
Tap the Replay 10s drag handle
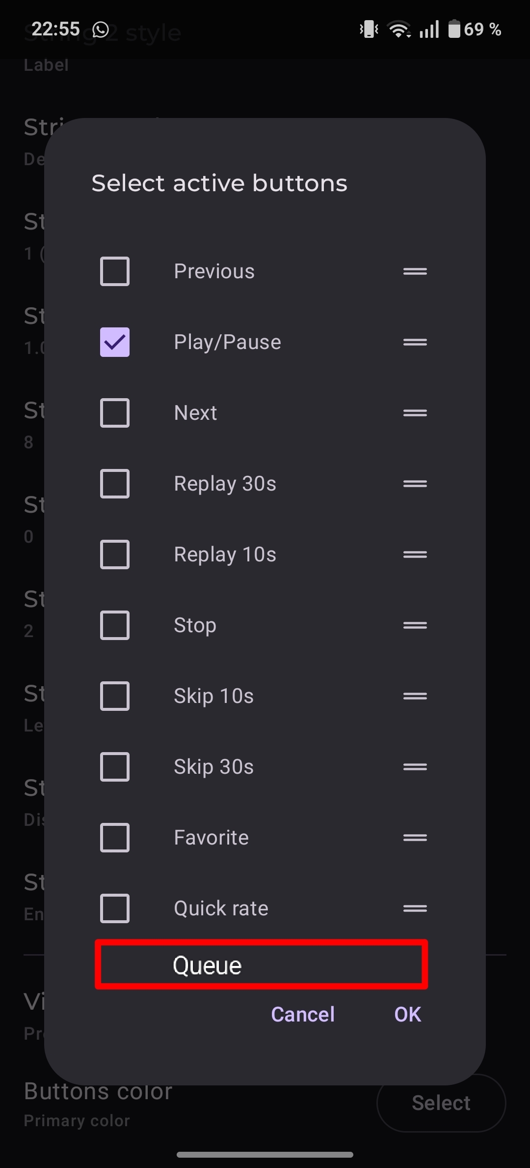click(x=415, y=555)
